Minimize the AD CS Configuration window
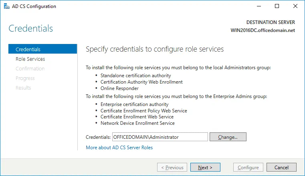The height and width of the screenshot is (176, 305). tap(259, 6)
